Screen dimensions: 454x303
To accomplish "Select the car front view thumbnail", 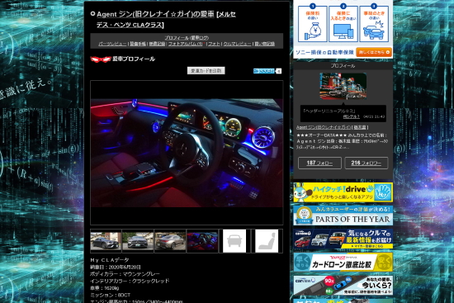I will tap(138, 241).
